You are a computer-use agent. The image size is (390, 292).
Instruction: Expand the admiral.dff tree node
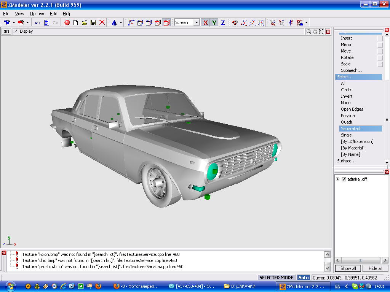coord(338,179)
